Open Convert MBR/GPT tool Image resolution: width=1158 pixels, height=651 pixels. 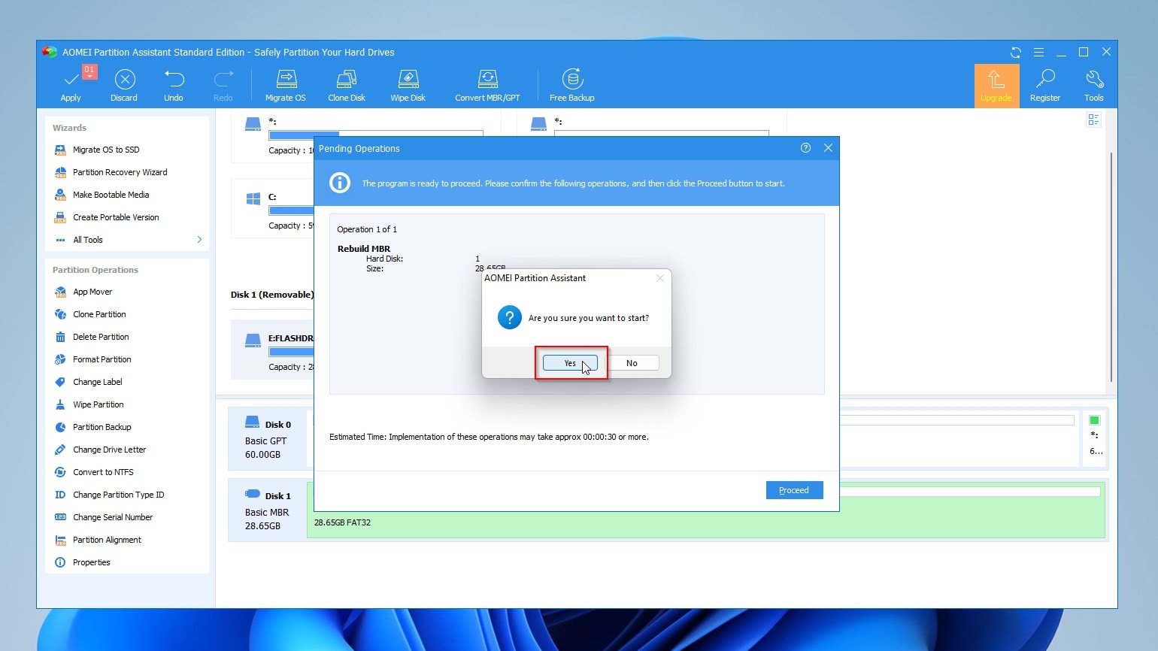pyautogui.click(x=487, y=85)
